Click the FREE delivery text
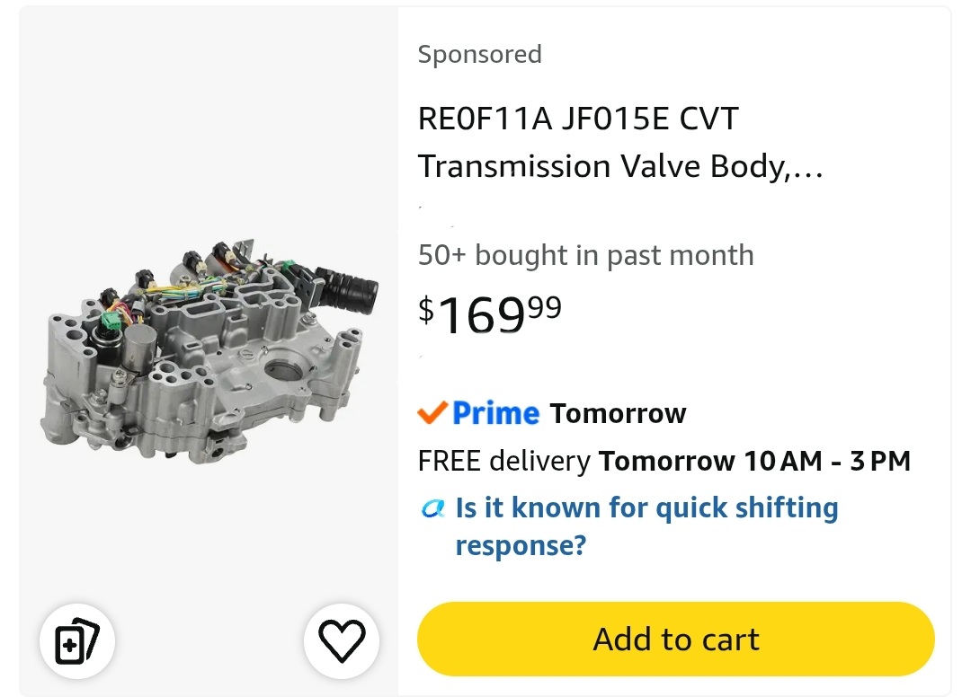971x697 pixels. click(x=504, y=461)
